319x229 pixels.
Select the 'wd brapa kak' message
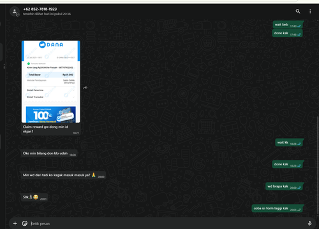[284, 186]
